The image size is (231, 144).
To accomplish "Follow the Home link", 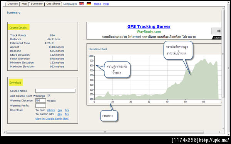I will [97, 4].
